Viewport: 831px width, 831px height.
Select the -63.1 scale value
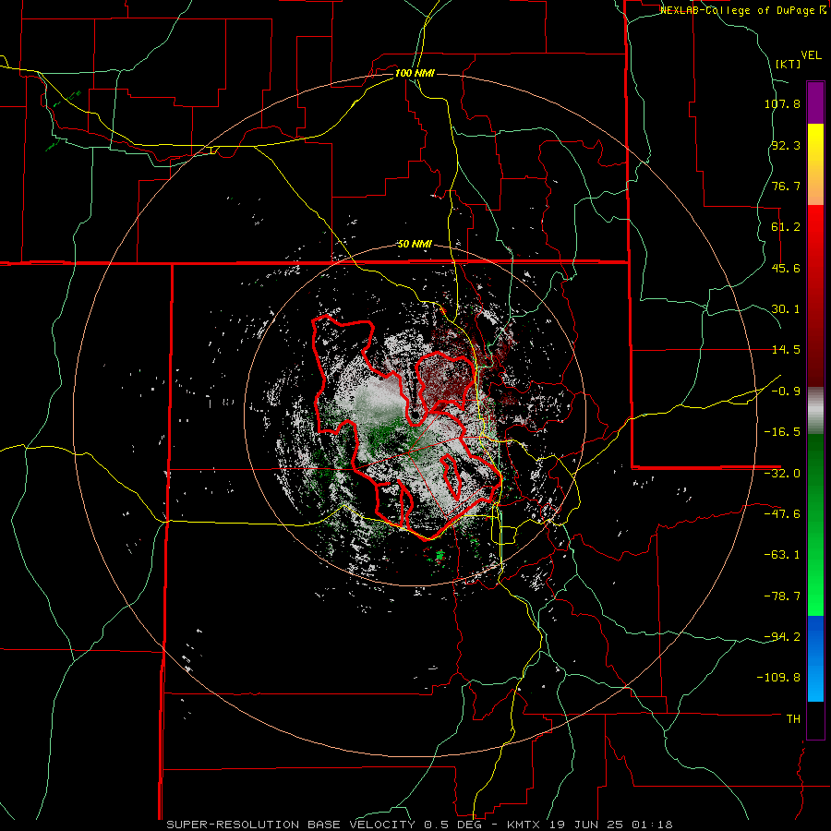click(x=782, y=555)
